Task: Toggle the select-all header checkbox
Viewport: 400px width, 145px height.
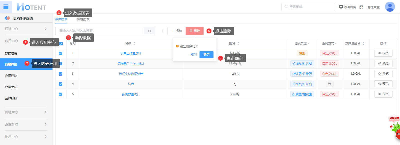Action: coord(61,44)
